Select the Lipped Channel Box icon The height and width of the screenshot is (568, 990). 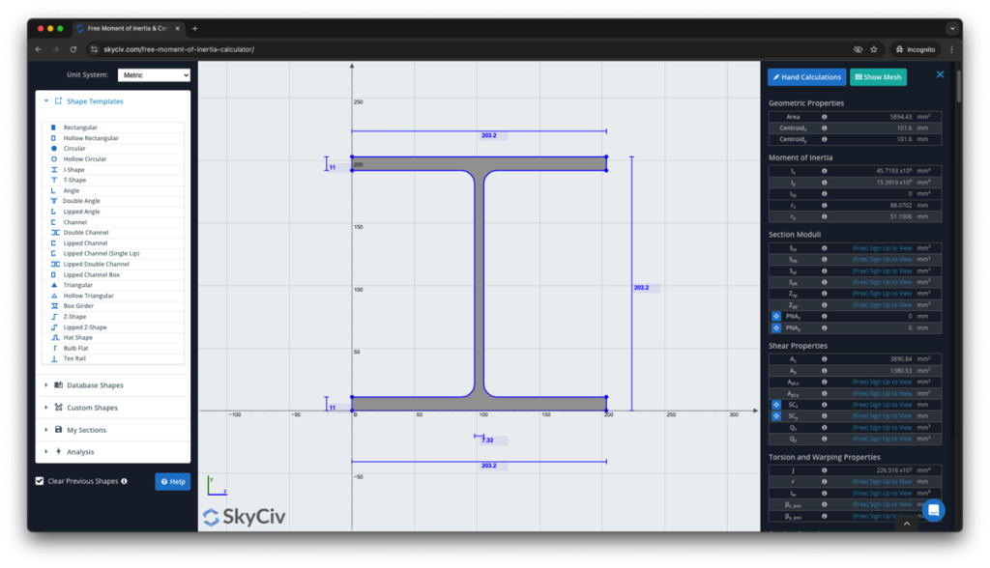51,274
